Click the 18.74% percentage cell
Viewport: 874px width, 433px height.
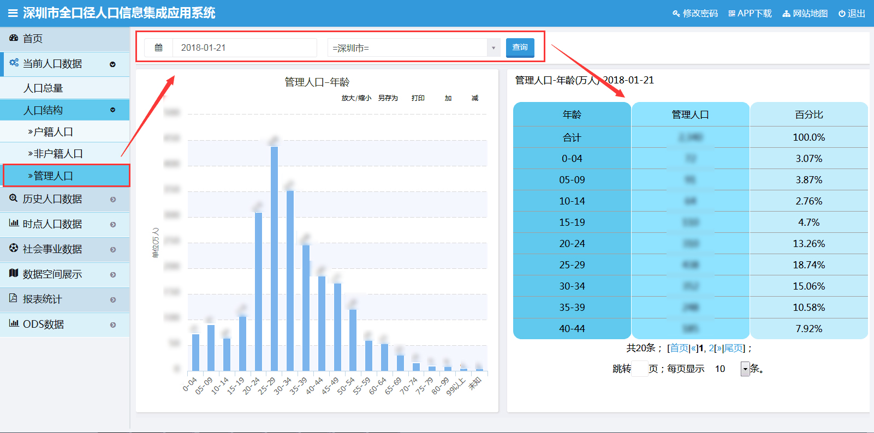tap(809, 265)
